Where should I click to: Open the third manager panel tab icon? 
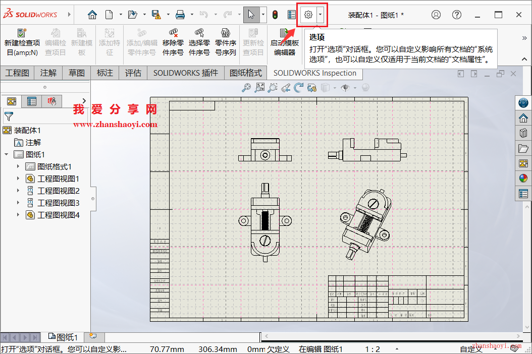(x=52, y=101)
